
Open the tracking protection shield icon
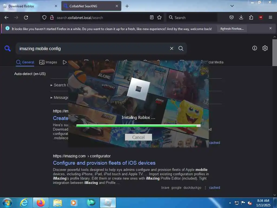[44, 18]
